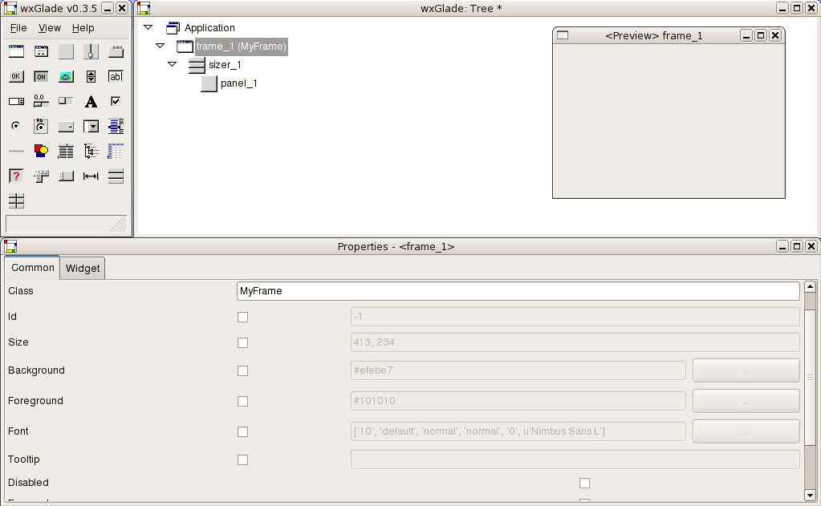Screen dimensions: 821x506
Task: Click the custom widget question-mark icon
Action: coord(16,176)
